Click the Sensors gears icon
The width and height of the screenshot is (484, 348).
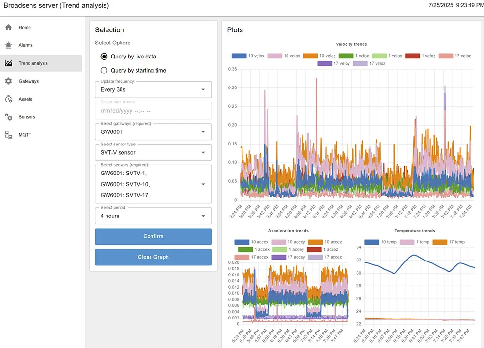coord(9,117)
